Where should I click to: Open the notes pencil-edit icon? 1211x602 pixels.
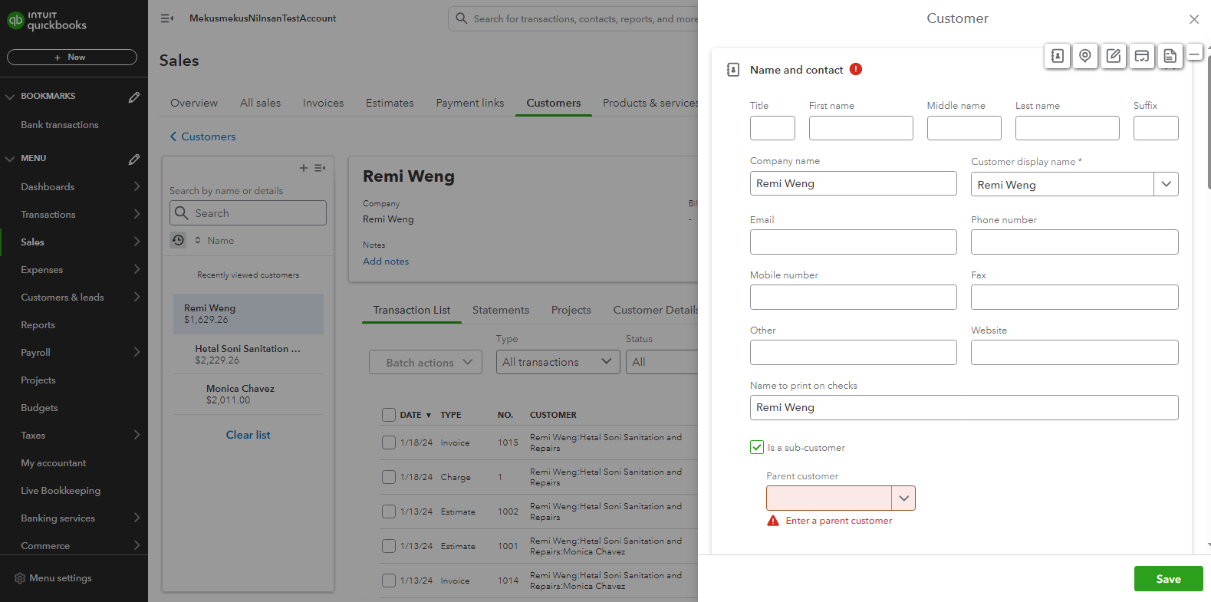(1114, 56)
